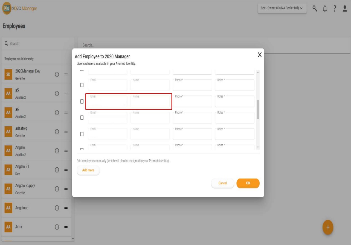Select employee name adsafwq
351x245 pixels.
tap(21, 129)
